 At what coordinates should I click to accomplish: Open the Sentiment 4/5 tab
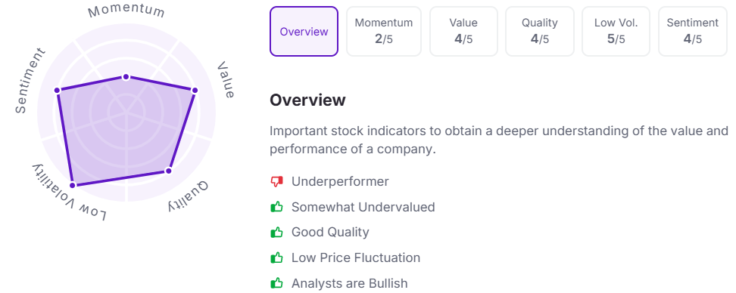[x=692, y=32]
